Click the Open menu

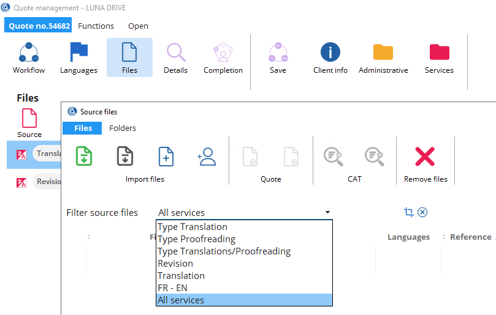pos(138,26)
